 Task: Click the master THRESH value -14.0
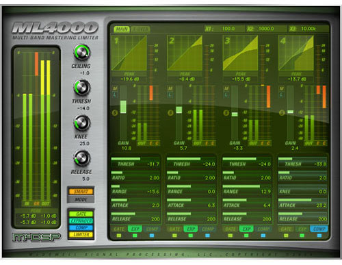[x=83, y=108]
